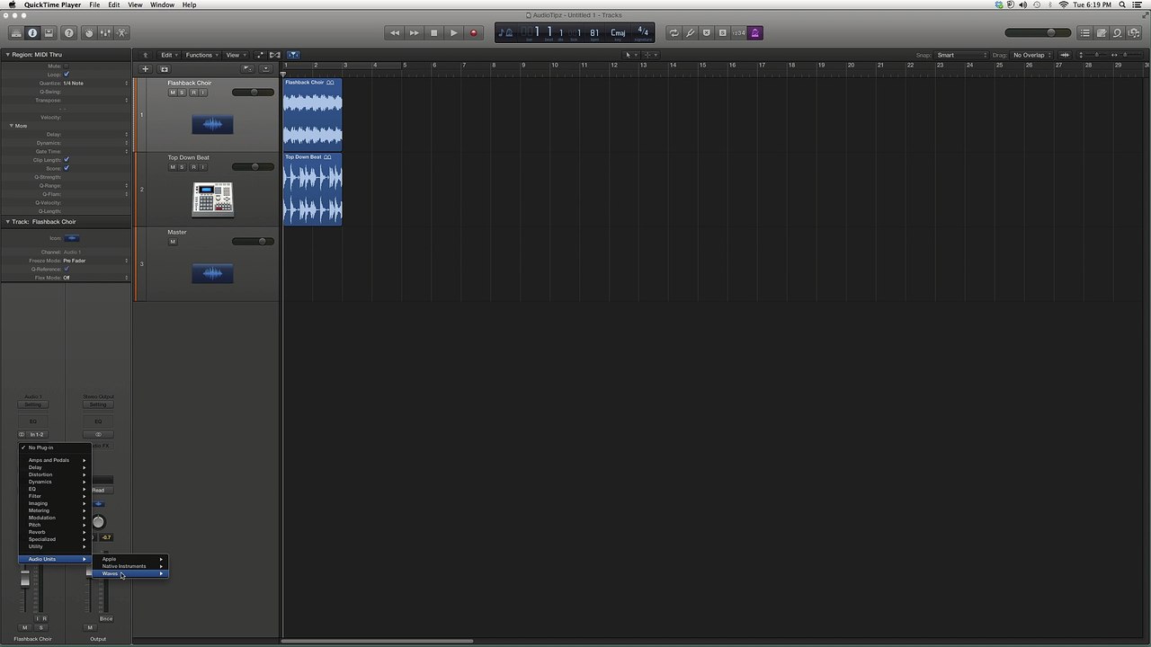Toggle the purple Metronome icon
Viewport: 1151px width, 647px height.
point(754,33)
